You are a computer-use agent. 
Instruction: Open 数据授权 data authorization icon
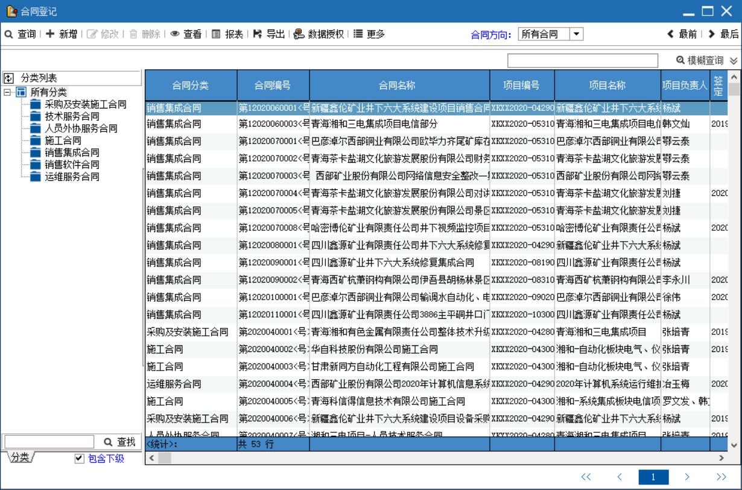click(x=299, y=34)
